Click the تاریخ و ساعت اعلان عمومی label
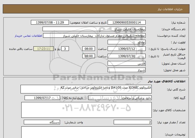Screen dimensions: 195x138 (x=88, y=23)
